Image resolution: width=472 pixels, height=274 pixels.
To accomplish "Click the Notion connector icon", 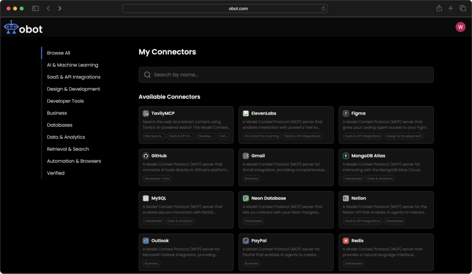I will click(x=346, y=198).
